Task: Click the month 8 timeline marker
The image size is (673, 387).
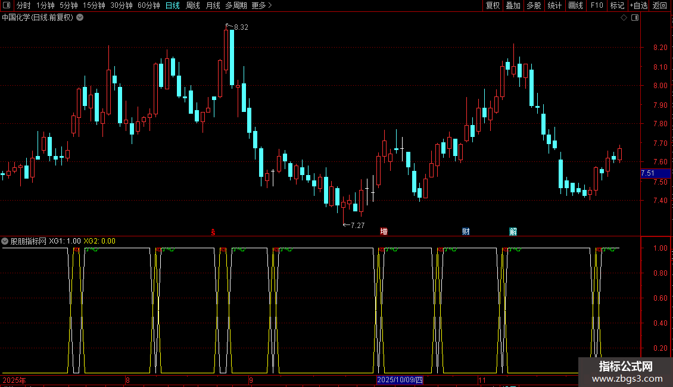Action: pos(127,380)
